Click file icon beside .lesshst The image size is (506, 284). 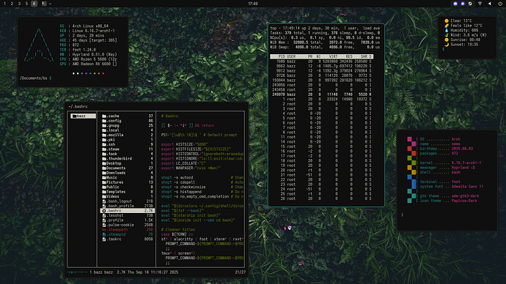(x=104, y=215)
